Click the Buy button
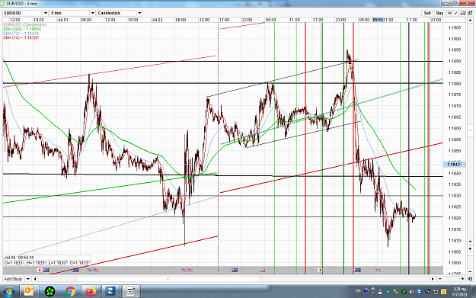 (439, 13)
